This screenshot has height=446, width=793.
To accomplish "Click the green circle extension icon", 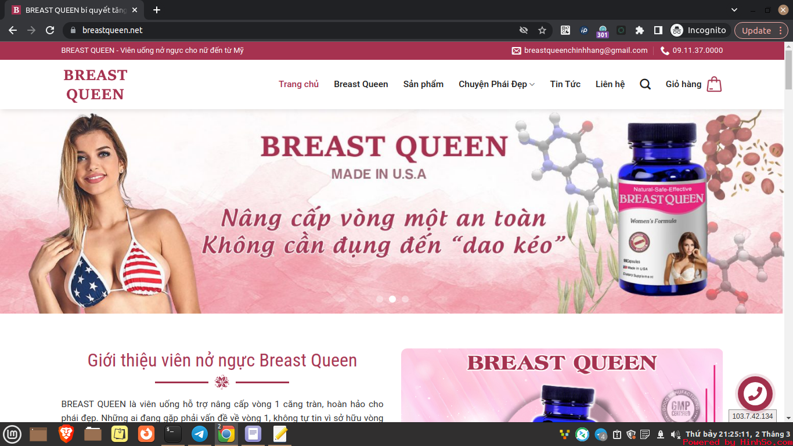I will 621,30.
